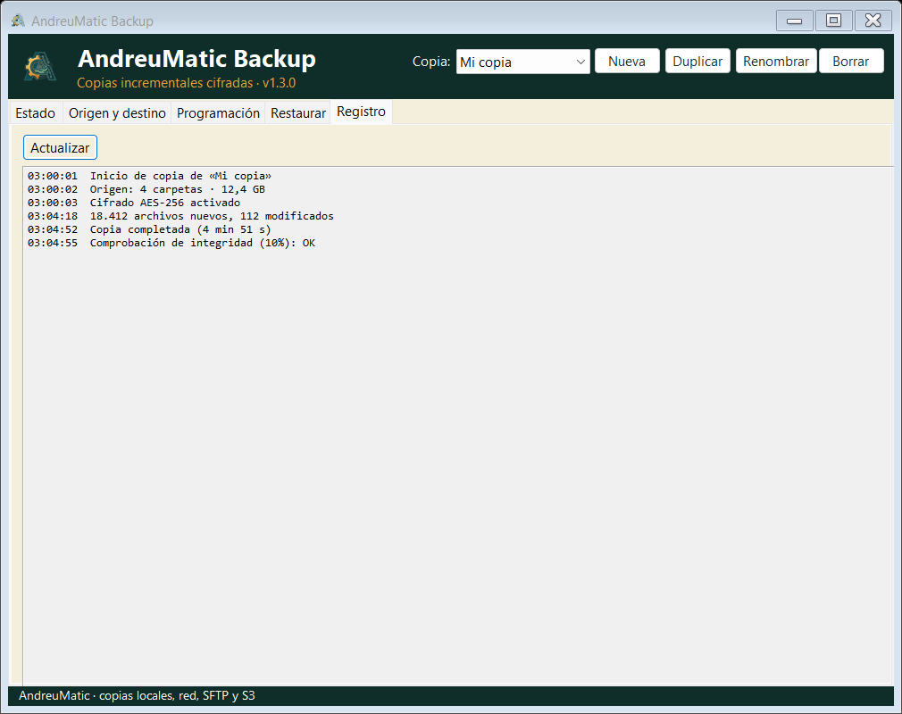Delete the backup with Borrar
Viewport: 902px width, 714px height.
tap(851, 61)
